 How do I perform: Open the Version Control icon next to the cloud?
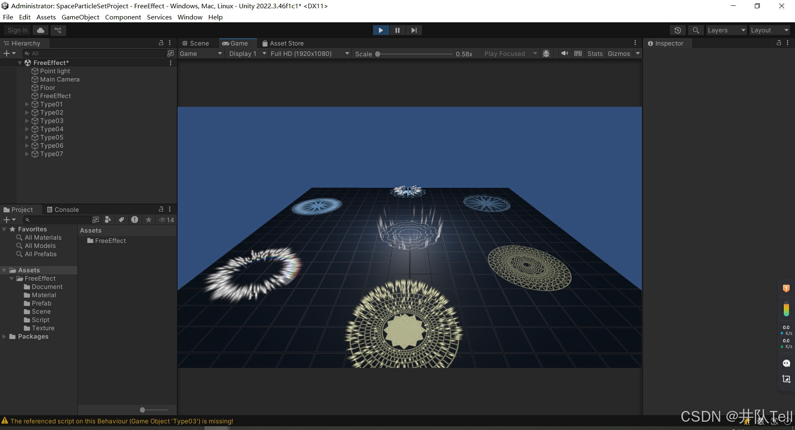(x=58, y=30)
